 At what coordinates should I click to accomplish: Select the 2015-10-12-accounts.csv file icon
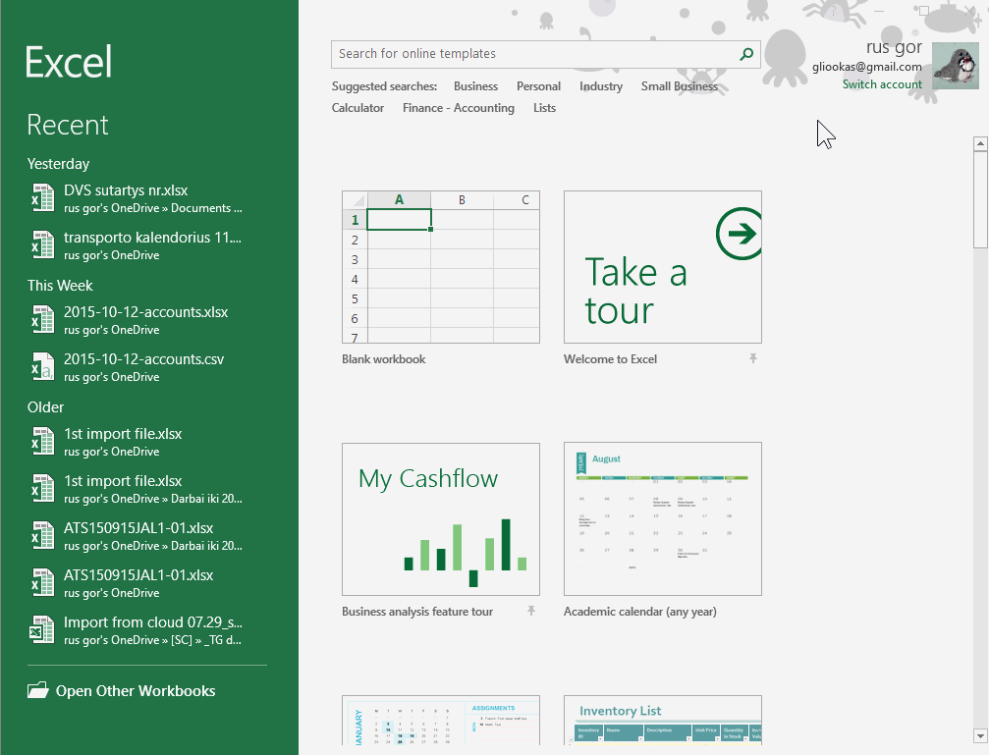click(x=43, y=366)
